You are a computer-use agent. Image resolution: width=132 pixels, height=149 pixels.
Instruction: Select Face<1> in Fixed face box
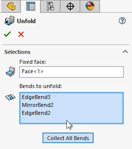(33, 71)
